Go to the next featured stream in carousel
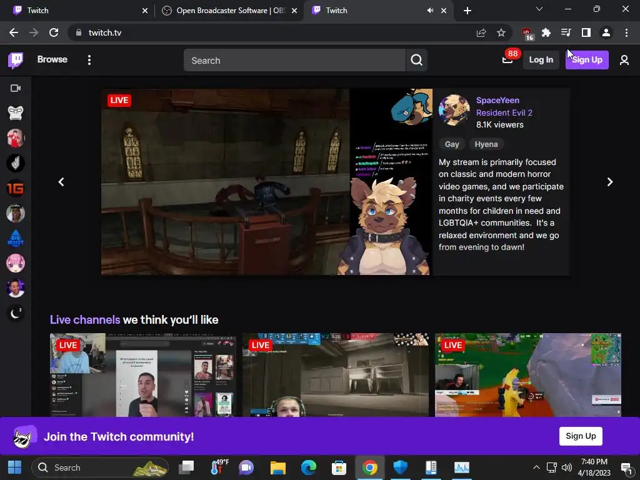640x480 pixels. click(610, 182)
